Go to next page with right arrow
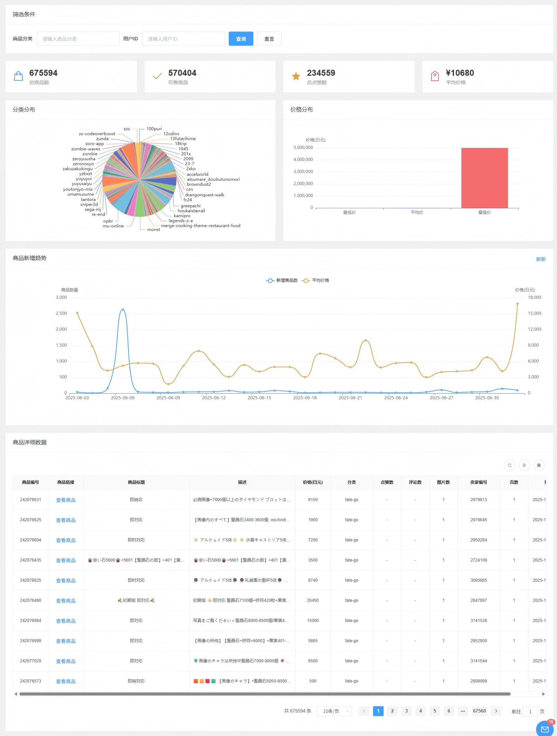The image size is (557, 736). point(496,711)
